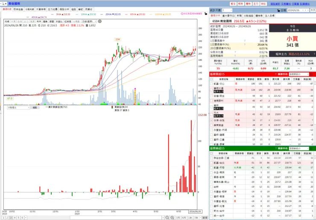Screen dimensions: 316x220
Task: Set chart range to 1年
Action: click(x=190, y=217)
